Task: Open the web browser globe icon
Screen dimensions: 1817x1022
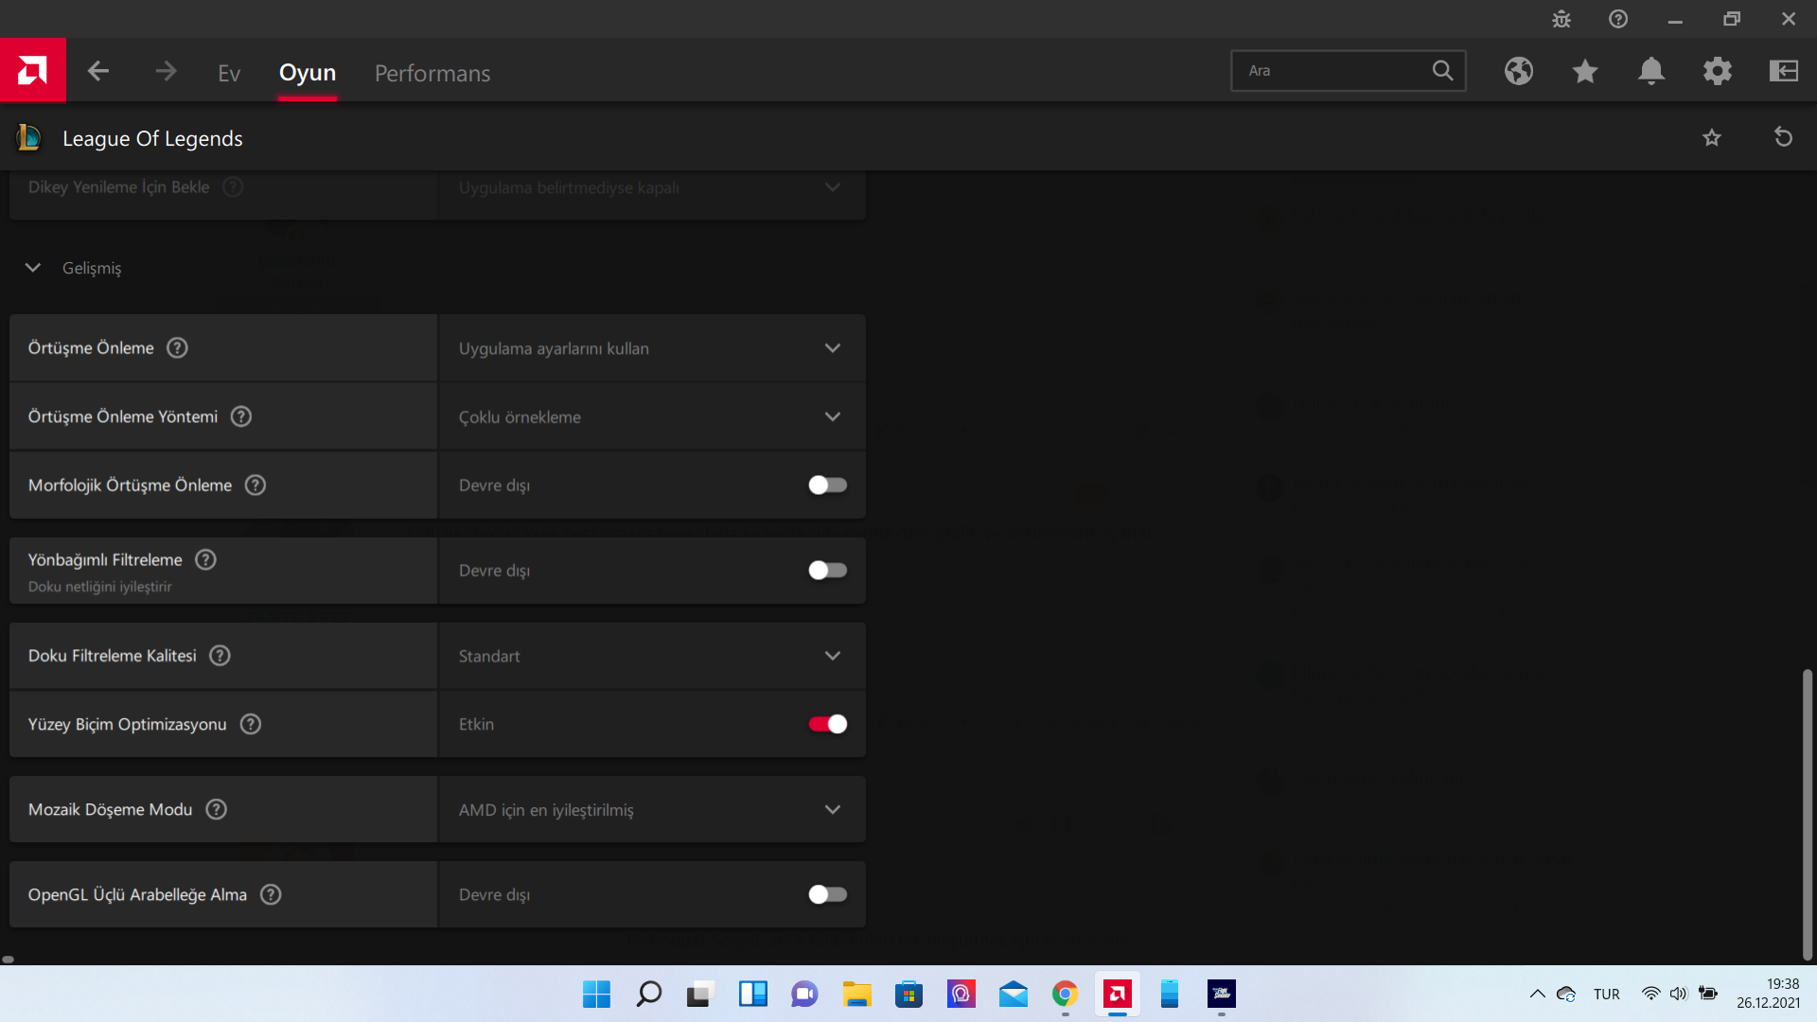Action: tap(1519, 71)
